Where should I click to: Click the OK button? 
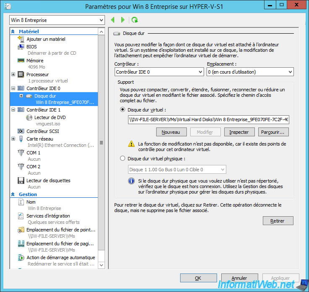click(x=198, y=278)
